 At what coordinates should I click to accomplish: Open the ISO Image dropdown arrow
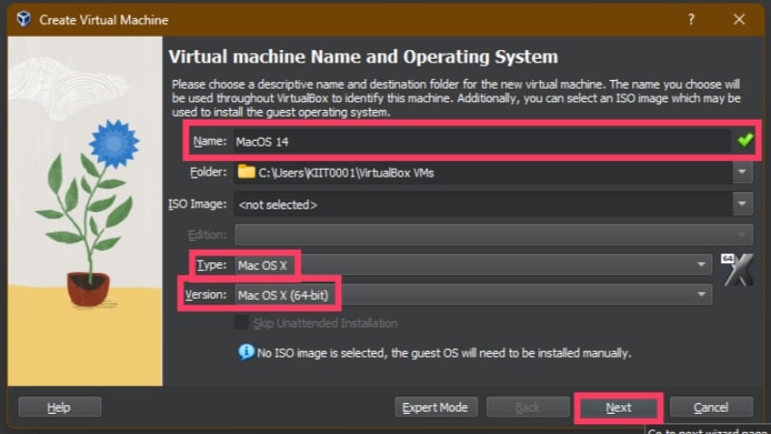[742, 203]
